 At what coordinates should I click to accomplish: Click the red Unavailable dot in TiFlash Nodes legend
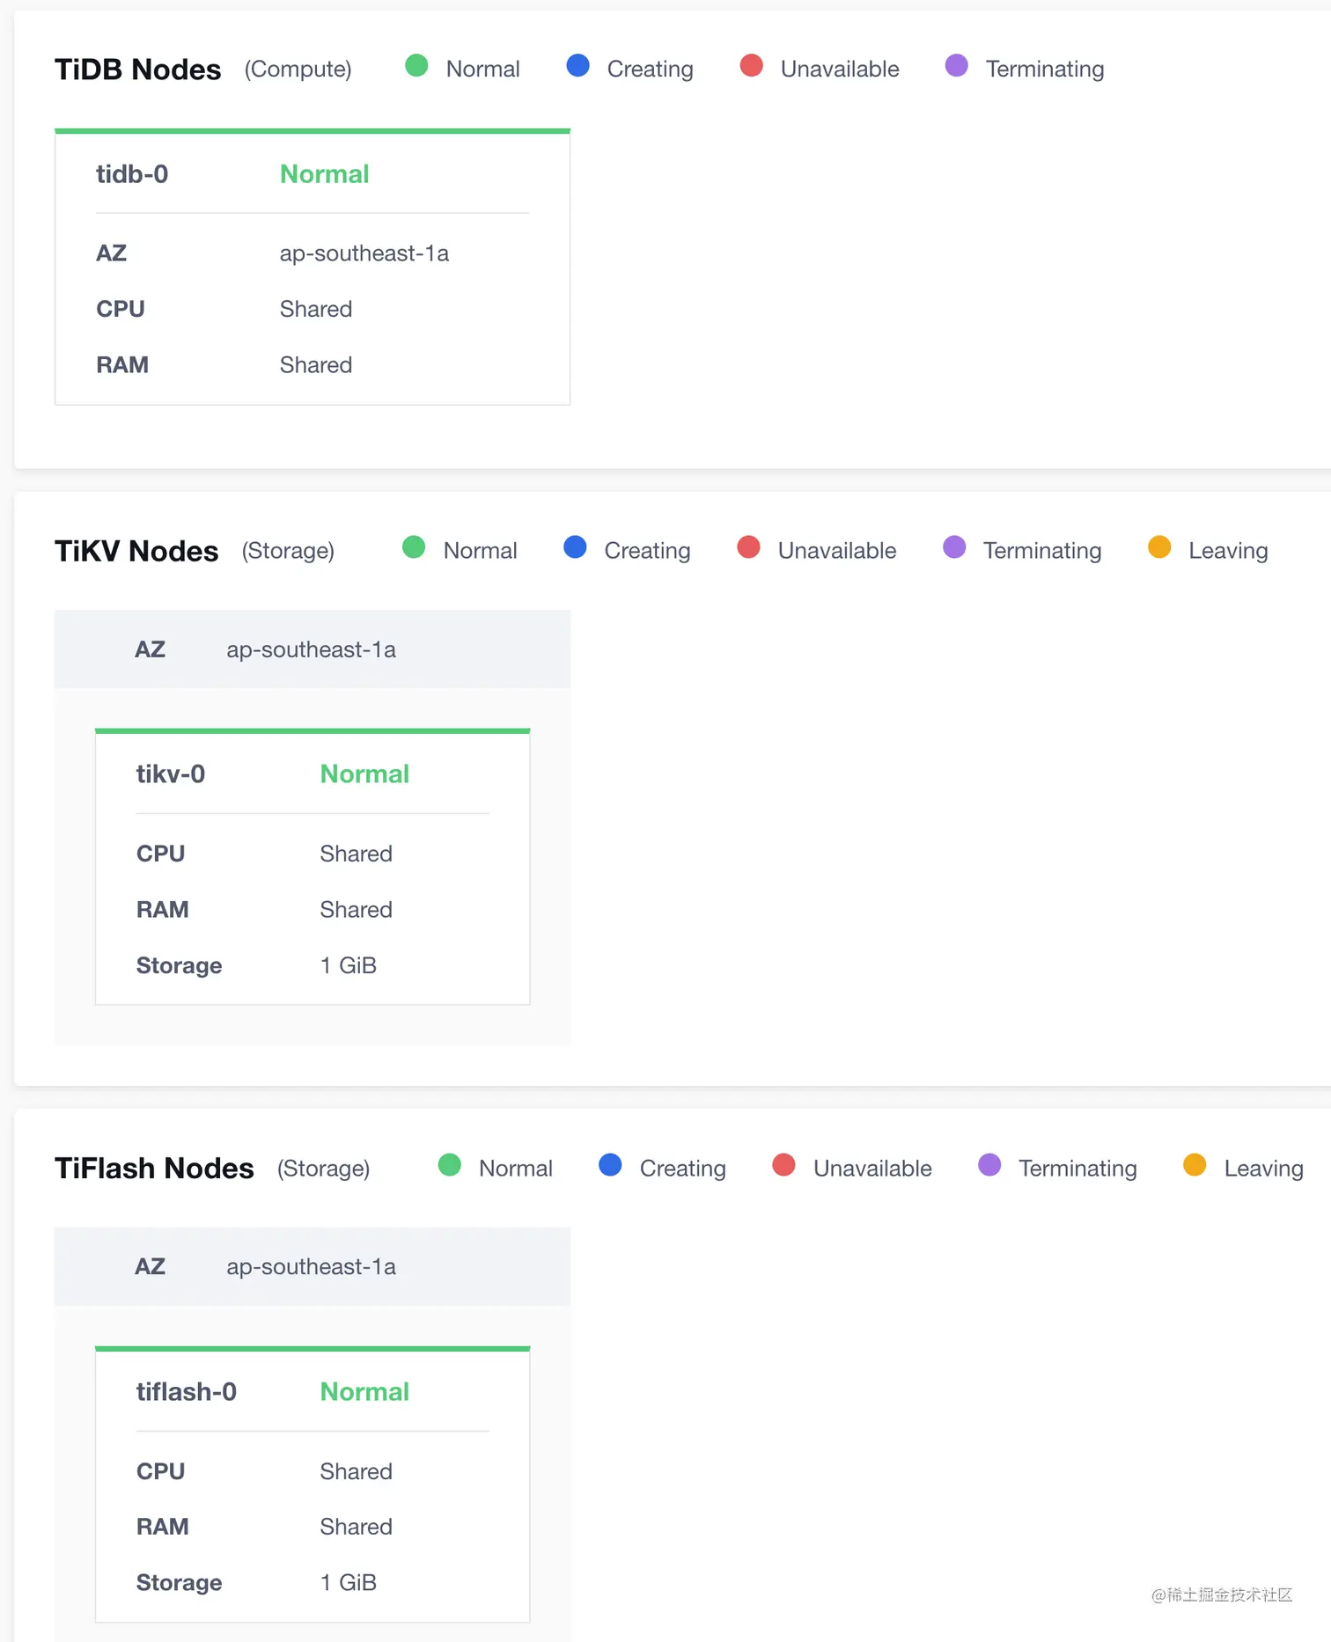783,1165
